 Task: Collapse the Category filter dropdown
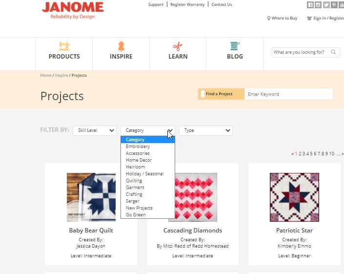coord(148,130)
